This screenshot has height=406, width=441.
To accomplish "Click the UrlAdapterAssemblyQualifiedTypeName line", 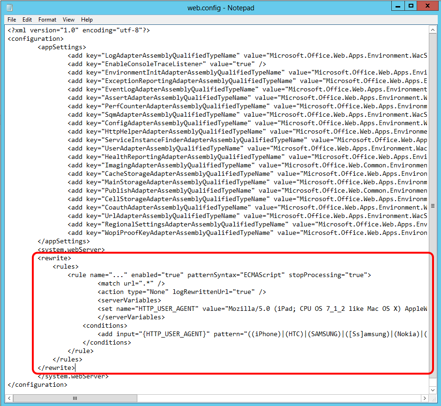I will (247, 216).
